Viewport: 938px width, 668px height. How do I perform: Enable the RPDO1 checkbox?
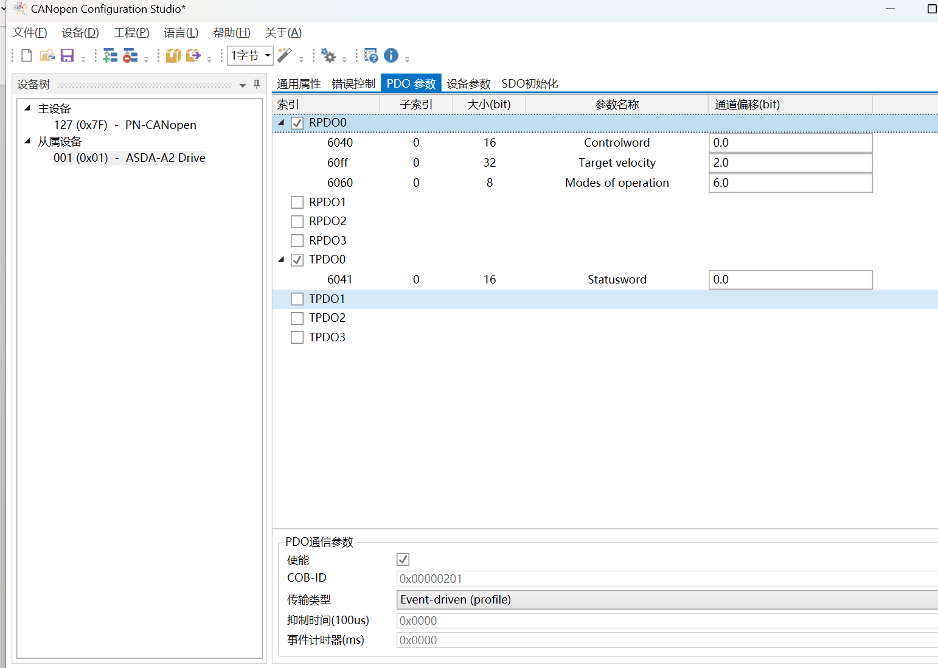pyautogui.click(x=297, y=202)
